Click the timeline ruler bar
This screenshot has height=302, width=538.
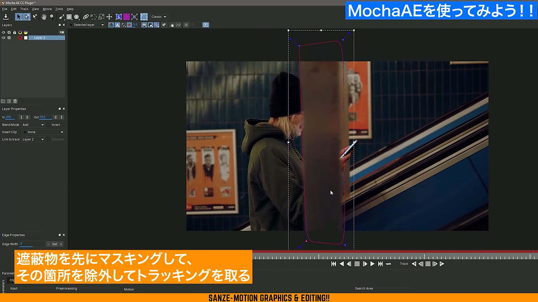[x=395, y=256]
